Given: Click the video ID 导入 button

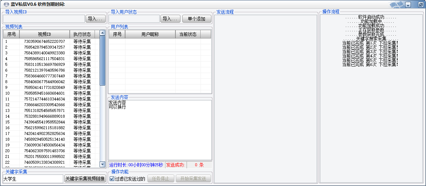Looking at the screenshot, I should click(x=95, y=19).
